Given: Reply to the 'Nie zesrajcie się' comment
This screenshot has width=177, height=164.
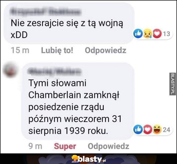Looking at the screenshot, I should pos(105,50).
